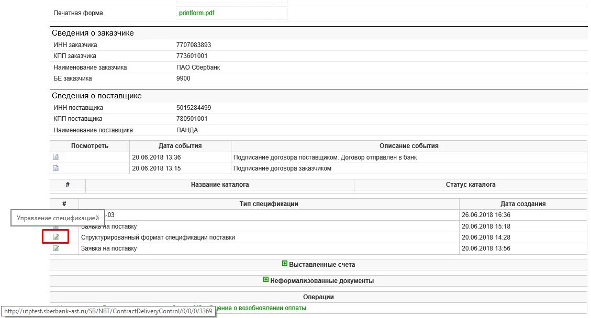This screenshot has height=318, width=591.
Task: Select customer KPP value 773601001
Action: point(192,56)
